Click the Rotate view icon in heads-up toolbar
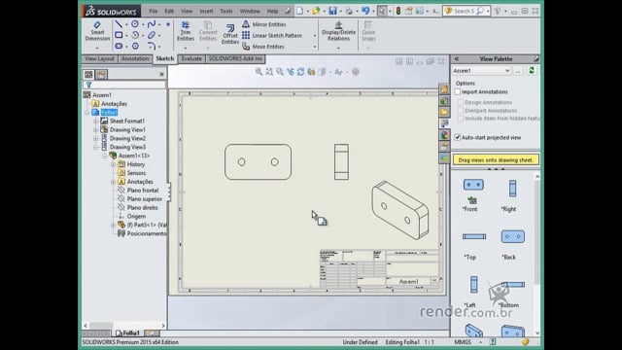The height and width of the screenshot is (350, 622). tap(300, 72)
